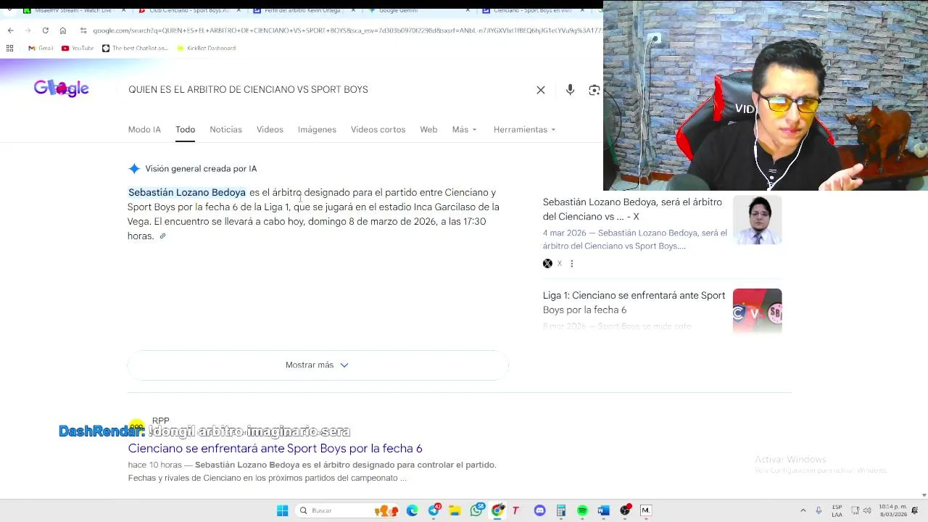This screenshot has width=928, height=522.
Task: Open Microsoft Edge from the taskbar
Action: 413,510
